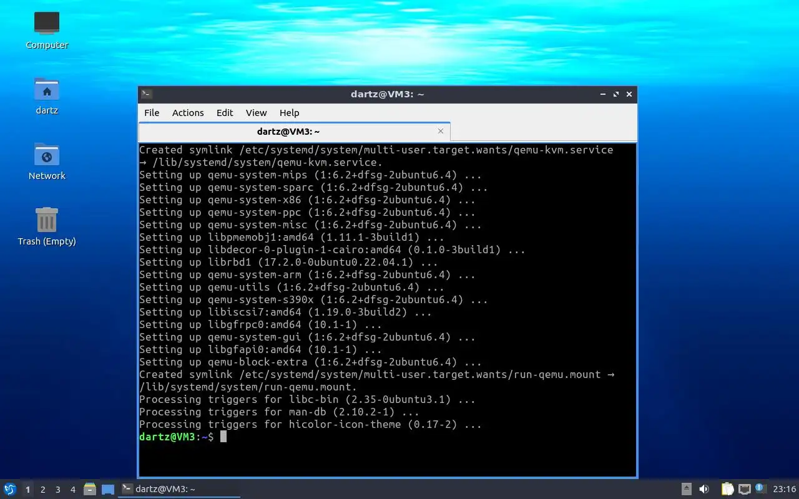Click the 'Setting up qemu-system-sparc' line
Image resolution: width=799 pixels, height=499 pixels.
click(x=313, y=187)
